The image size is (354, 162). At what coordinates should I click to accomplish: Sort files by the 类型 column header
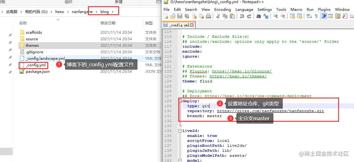(x=149, y=23)
